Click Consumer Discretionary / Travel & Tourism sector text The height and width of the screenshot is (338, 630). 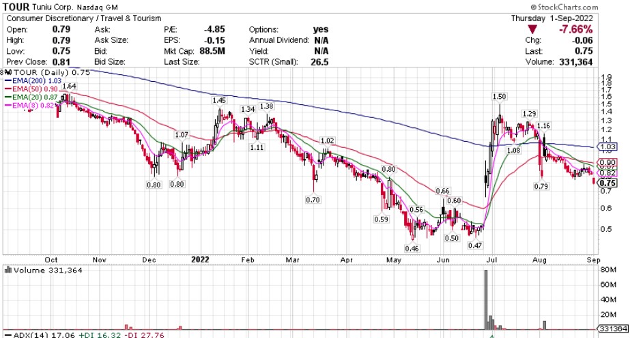(83, 18)
